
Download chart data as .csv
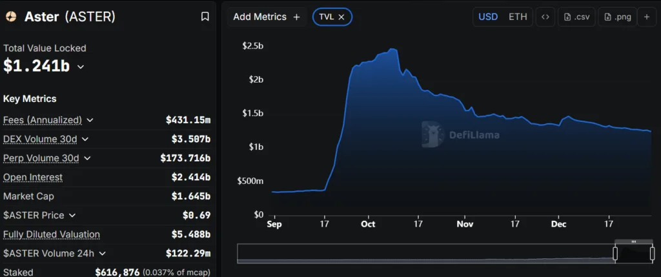(x=576, y=17)
